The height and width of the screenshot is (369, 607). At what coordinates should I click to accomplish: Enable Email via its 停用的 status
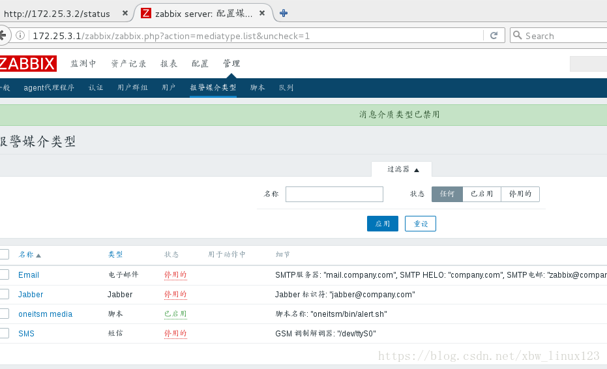(175, 275)
